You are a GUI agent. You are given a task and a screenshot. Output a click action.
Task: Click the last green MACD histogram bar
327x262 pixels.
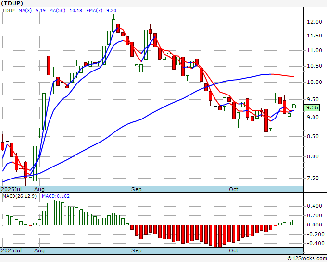(294, 223)
